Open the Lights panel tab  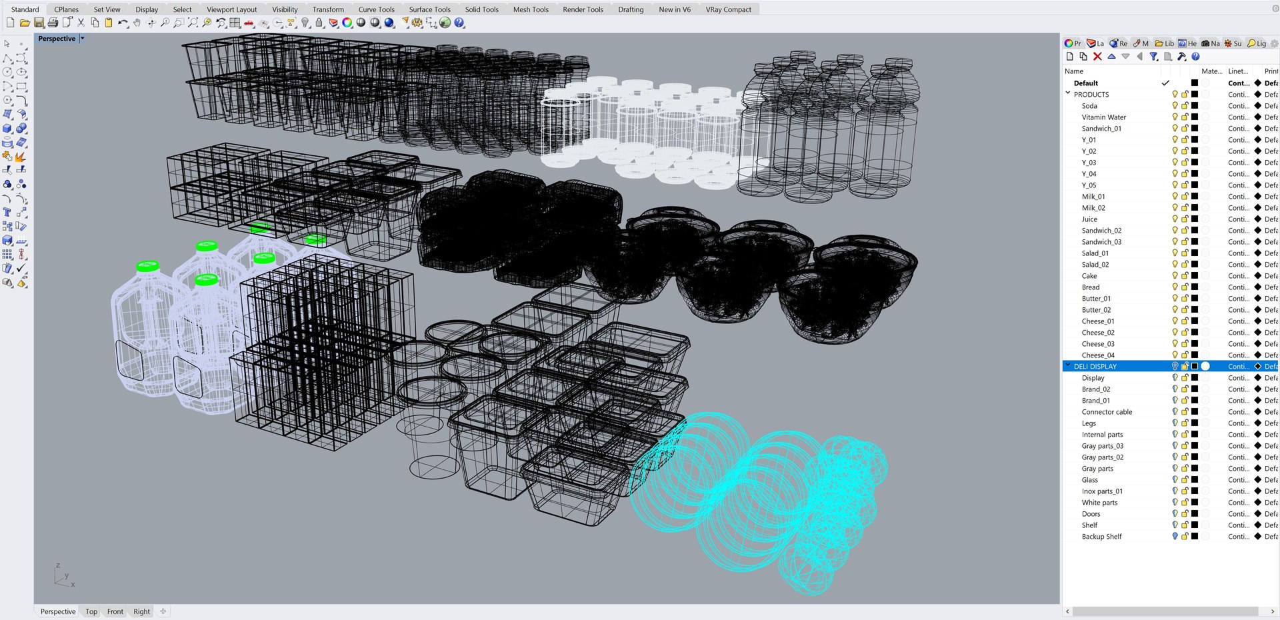click(1257, 43)
